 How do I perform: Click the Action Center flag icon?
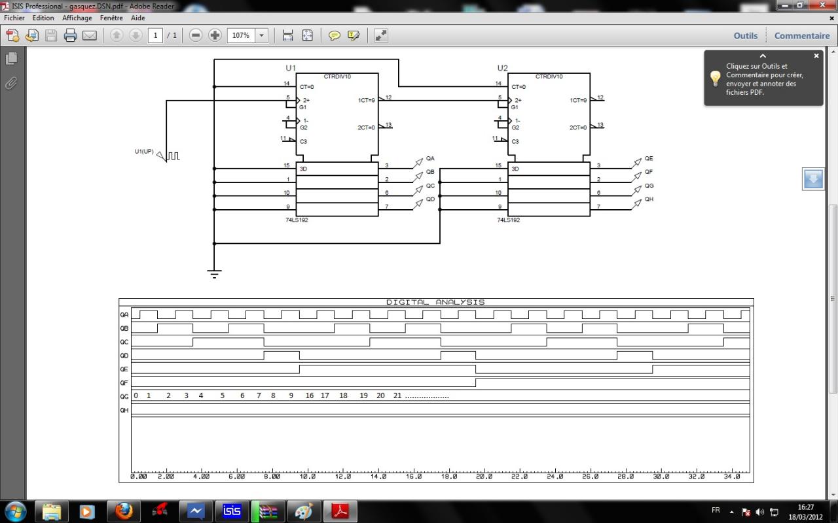coord(746,512)
